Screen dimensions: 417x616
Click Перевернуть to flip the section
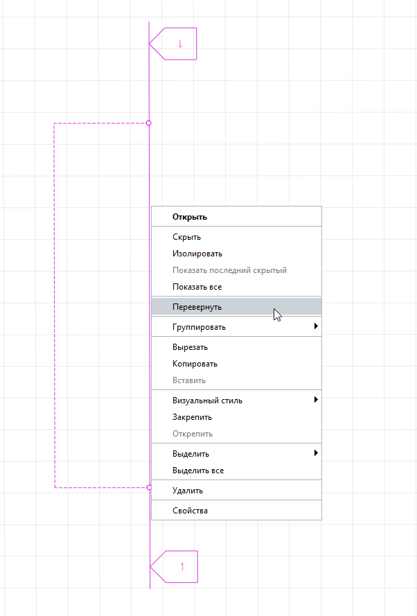(197, 306)
